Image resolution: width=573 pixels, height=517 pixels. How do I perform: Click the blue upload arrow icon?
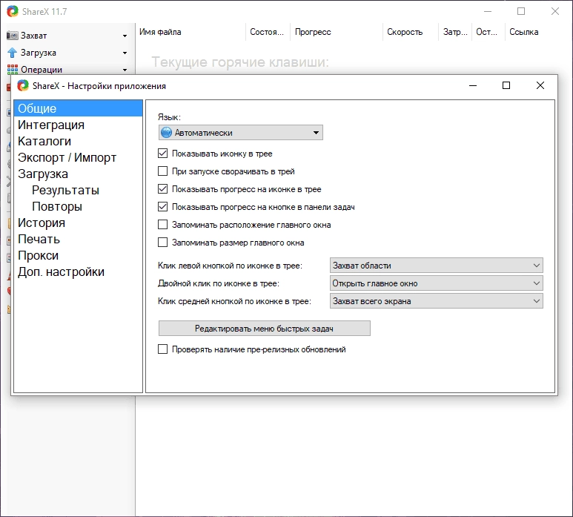click(x=13, y=53)
